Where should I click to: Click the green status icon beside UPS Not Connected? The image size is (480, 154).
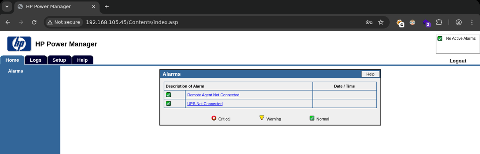pyautogui.click(x=168, y=103)
